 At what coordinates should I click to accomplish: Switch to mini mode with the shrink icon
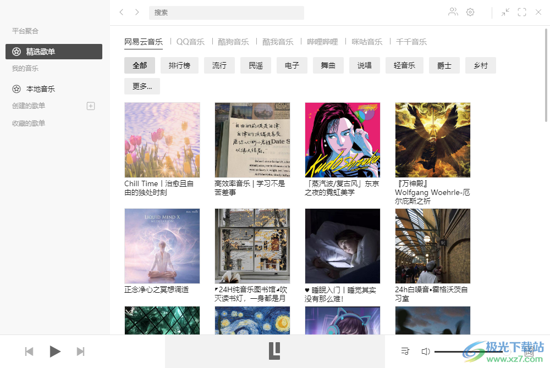[x=505, y=12]
